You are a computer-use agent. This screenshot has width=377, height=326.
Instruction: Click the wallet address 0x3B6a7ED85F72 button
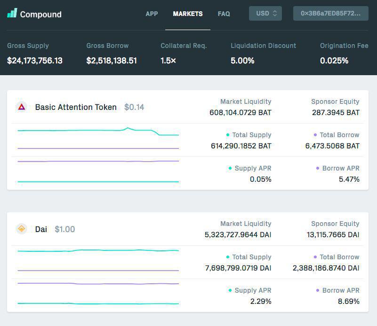[x=330, y=14]
